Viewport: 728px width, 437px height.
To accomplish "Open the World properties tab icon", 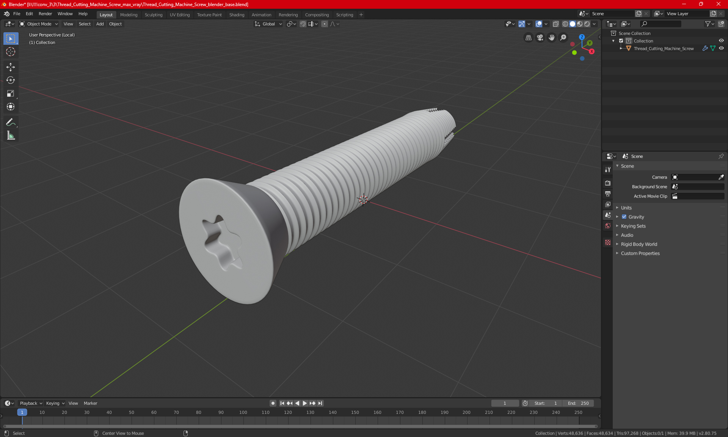I will pos(608,226).
